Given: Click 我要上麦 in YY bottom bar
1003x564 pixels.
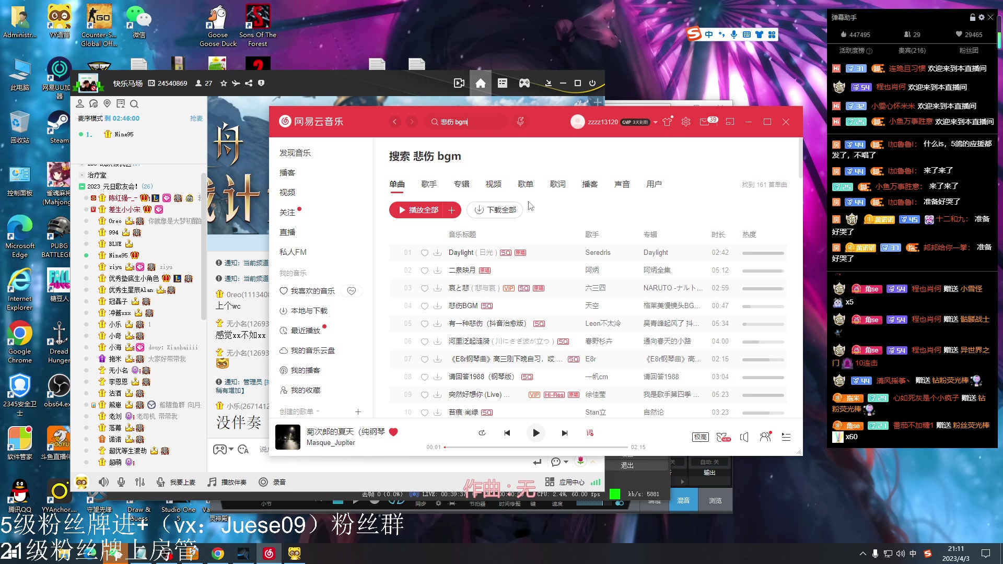Looking at the screenshot, I should pos(176,482).
